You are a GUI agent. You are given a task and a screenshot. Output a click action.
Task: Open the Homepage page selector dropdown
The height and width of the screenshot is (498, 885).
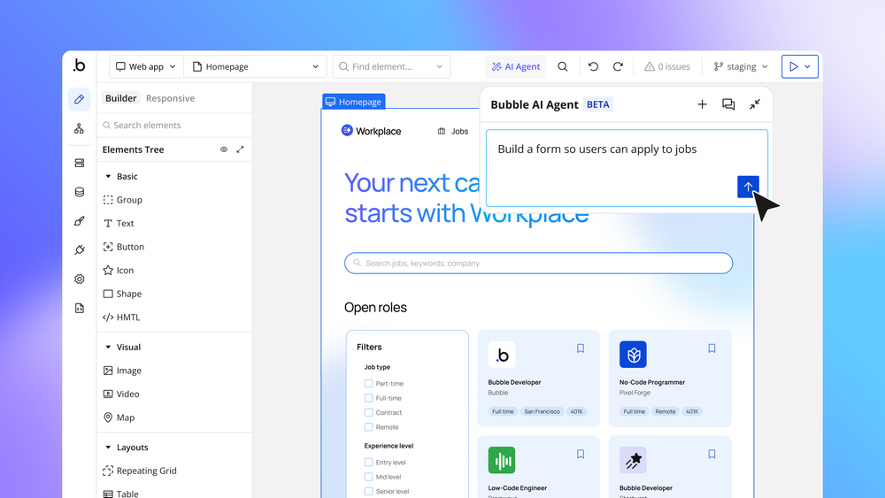255,66
